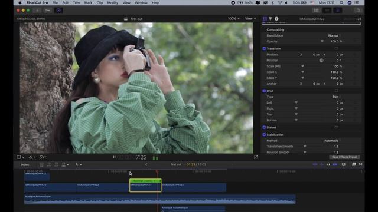Show Transform onscreen controls icon
The height and width of the screenshot is (212, 378).
point(336,48)
